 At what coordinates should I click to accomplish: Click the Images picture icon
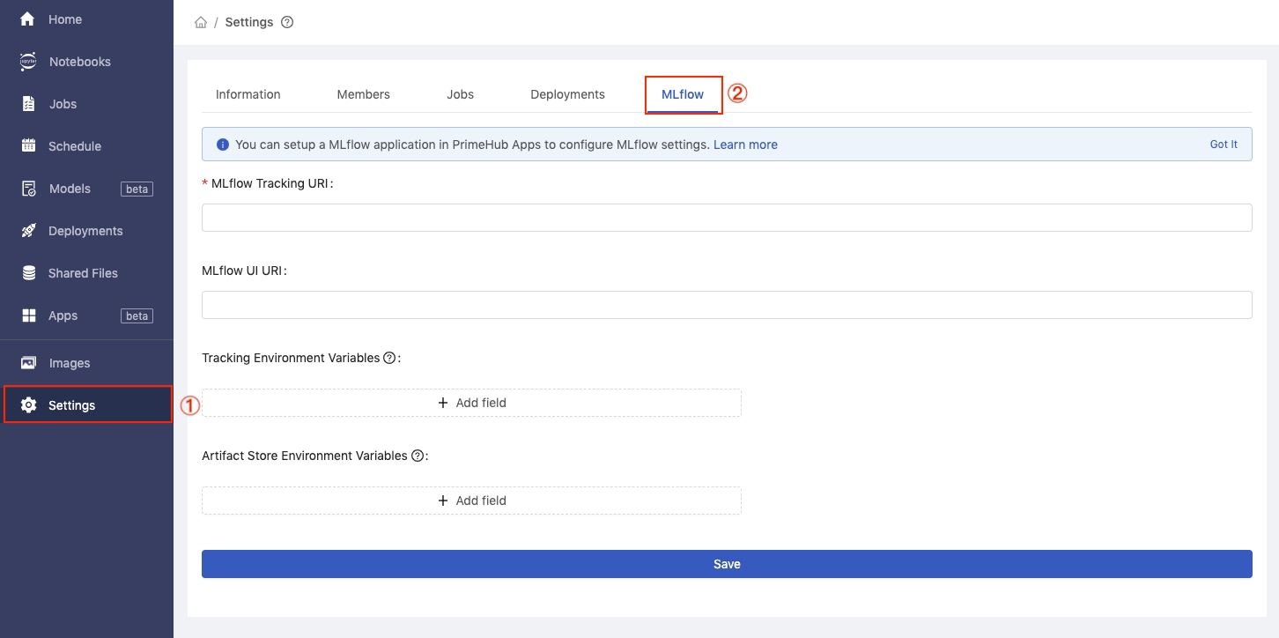[28, 363]
